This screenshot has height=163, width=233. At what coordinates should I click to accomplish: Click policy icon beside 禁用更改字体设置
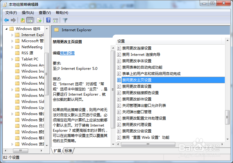(119, 61)
